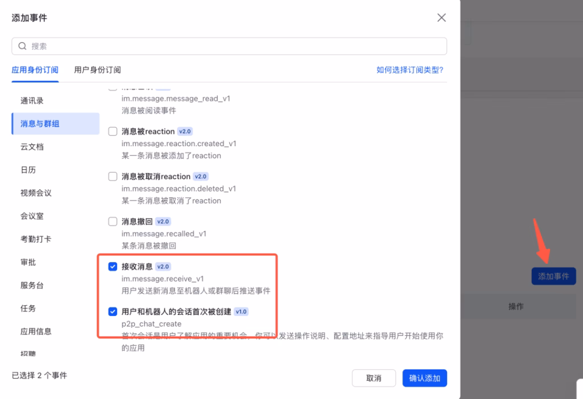
Task: Switch to 用户身份订阅 tab
Action: [x=97, y=70]
